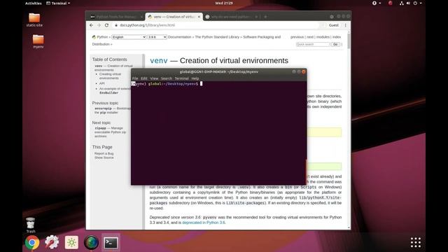Open the accessibility menu in top bar
448x252 pixels.
[x=377, y=3]
